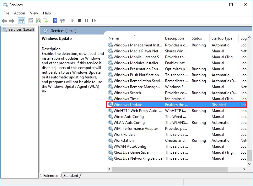Image resolution: width=253 pixels, height=186 pixels.
Task: Click gear icon beside Windows Search
Action: (110, 93)
